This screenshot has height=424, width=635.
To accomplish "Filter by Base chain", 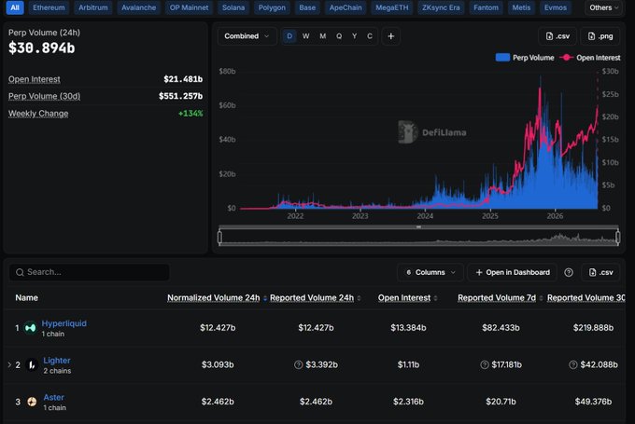I will (307, 7).
